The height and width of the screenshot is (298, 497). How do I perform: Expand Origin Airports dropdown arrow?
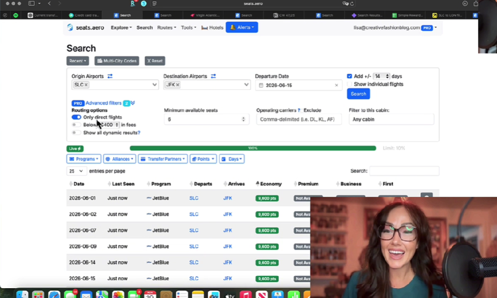click(x=154, y=85)
